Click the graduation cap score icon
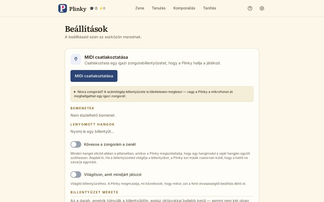The height and width of the screenshot is (202, 324). coord(92,8)
